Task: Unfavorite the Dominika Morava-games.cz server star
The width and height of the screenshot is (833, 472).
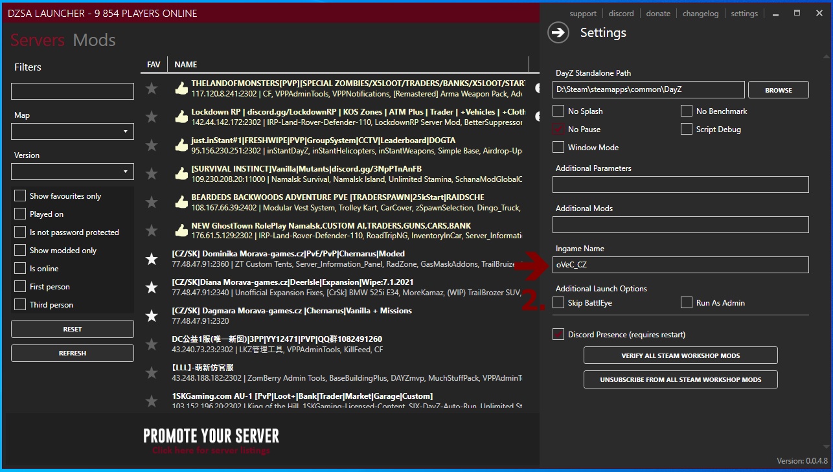Action: click(x=152, y=259)
